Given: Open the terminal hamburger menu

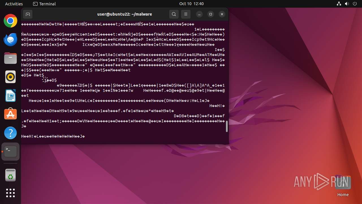Looking at the screenshot, I should click(186, 14).
